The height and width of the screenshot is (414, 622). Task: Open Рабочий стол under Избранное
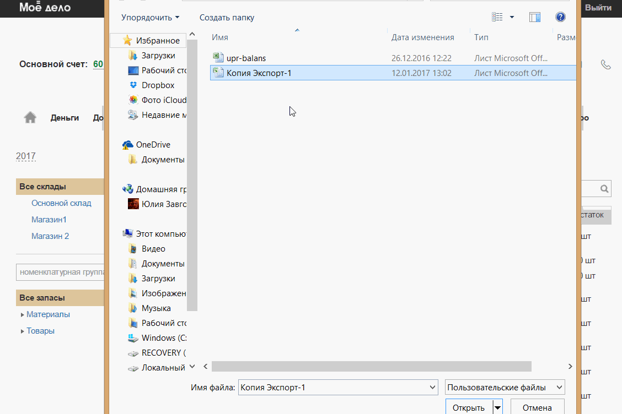tap(157, 70)
